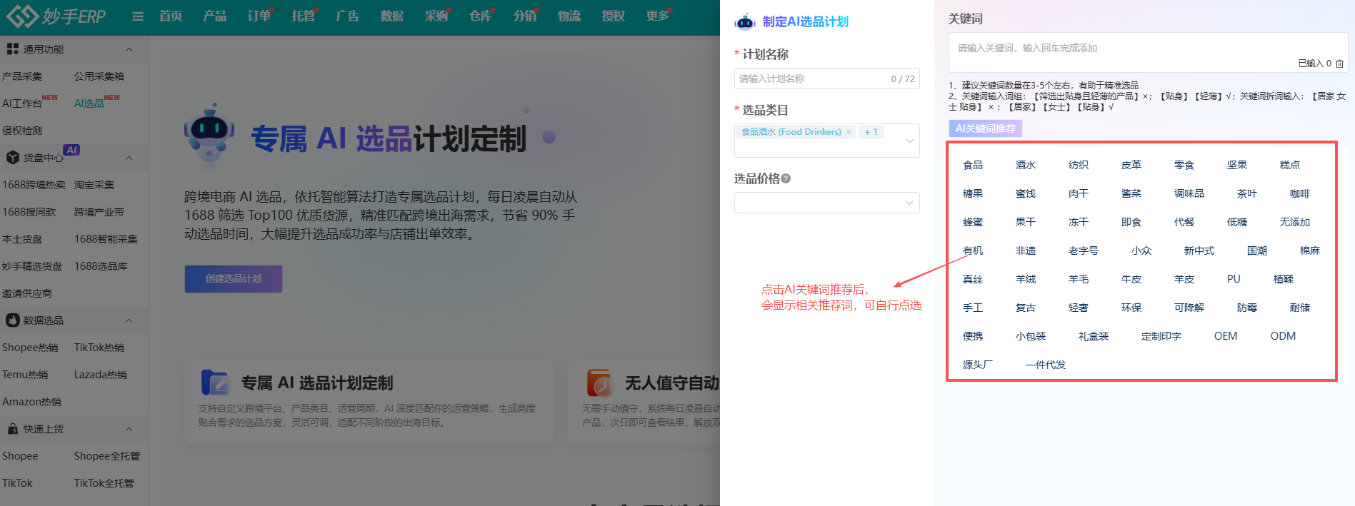Image resolution: width=1355 pixels, height=506 pixels.
Task: Click the 妙手ERP logo
Action: coord(56,16)
